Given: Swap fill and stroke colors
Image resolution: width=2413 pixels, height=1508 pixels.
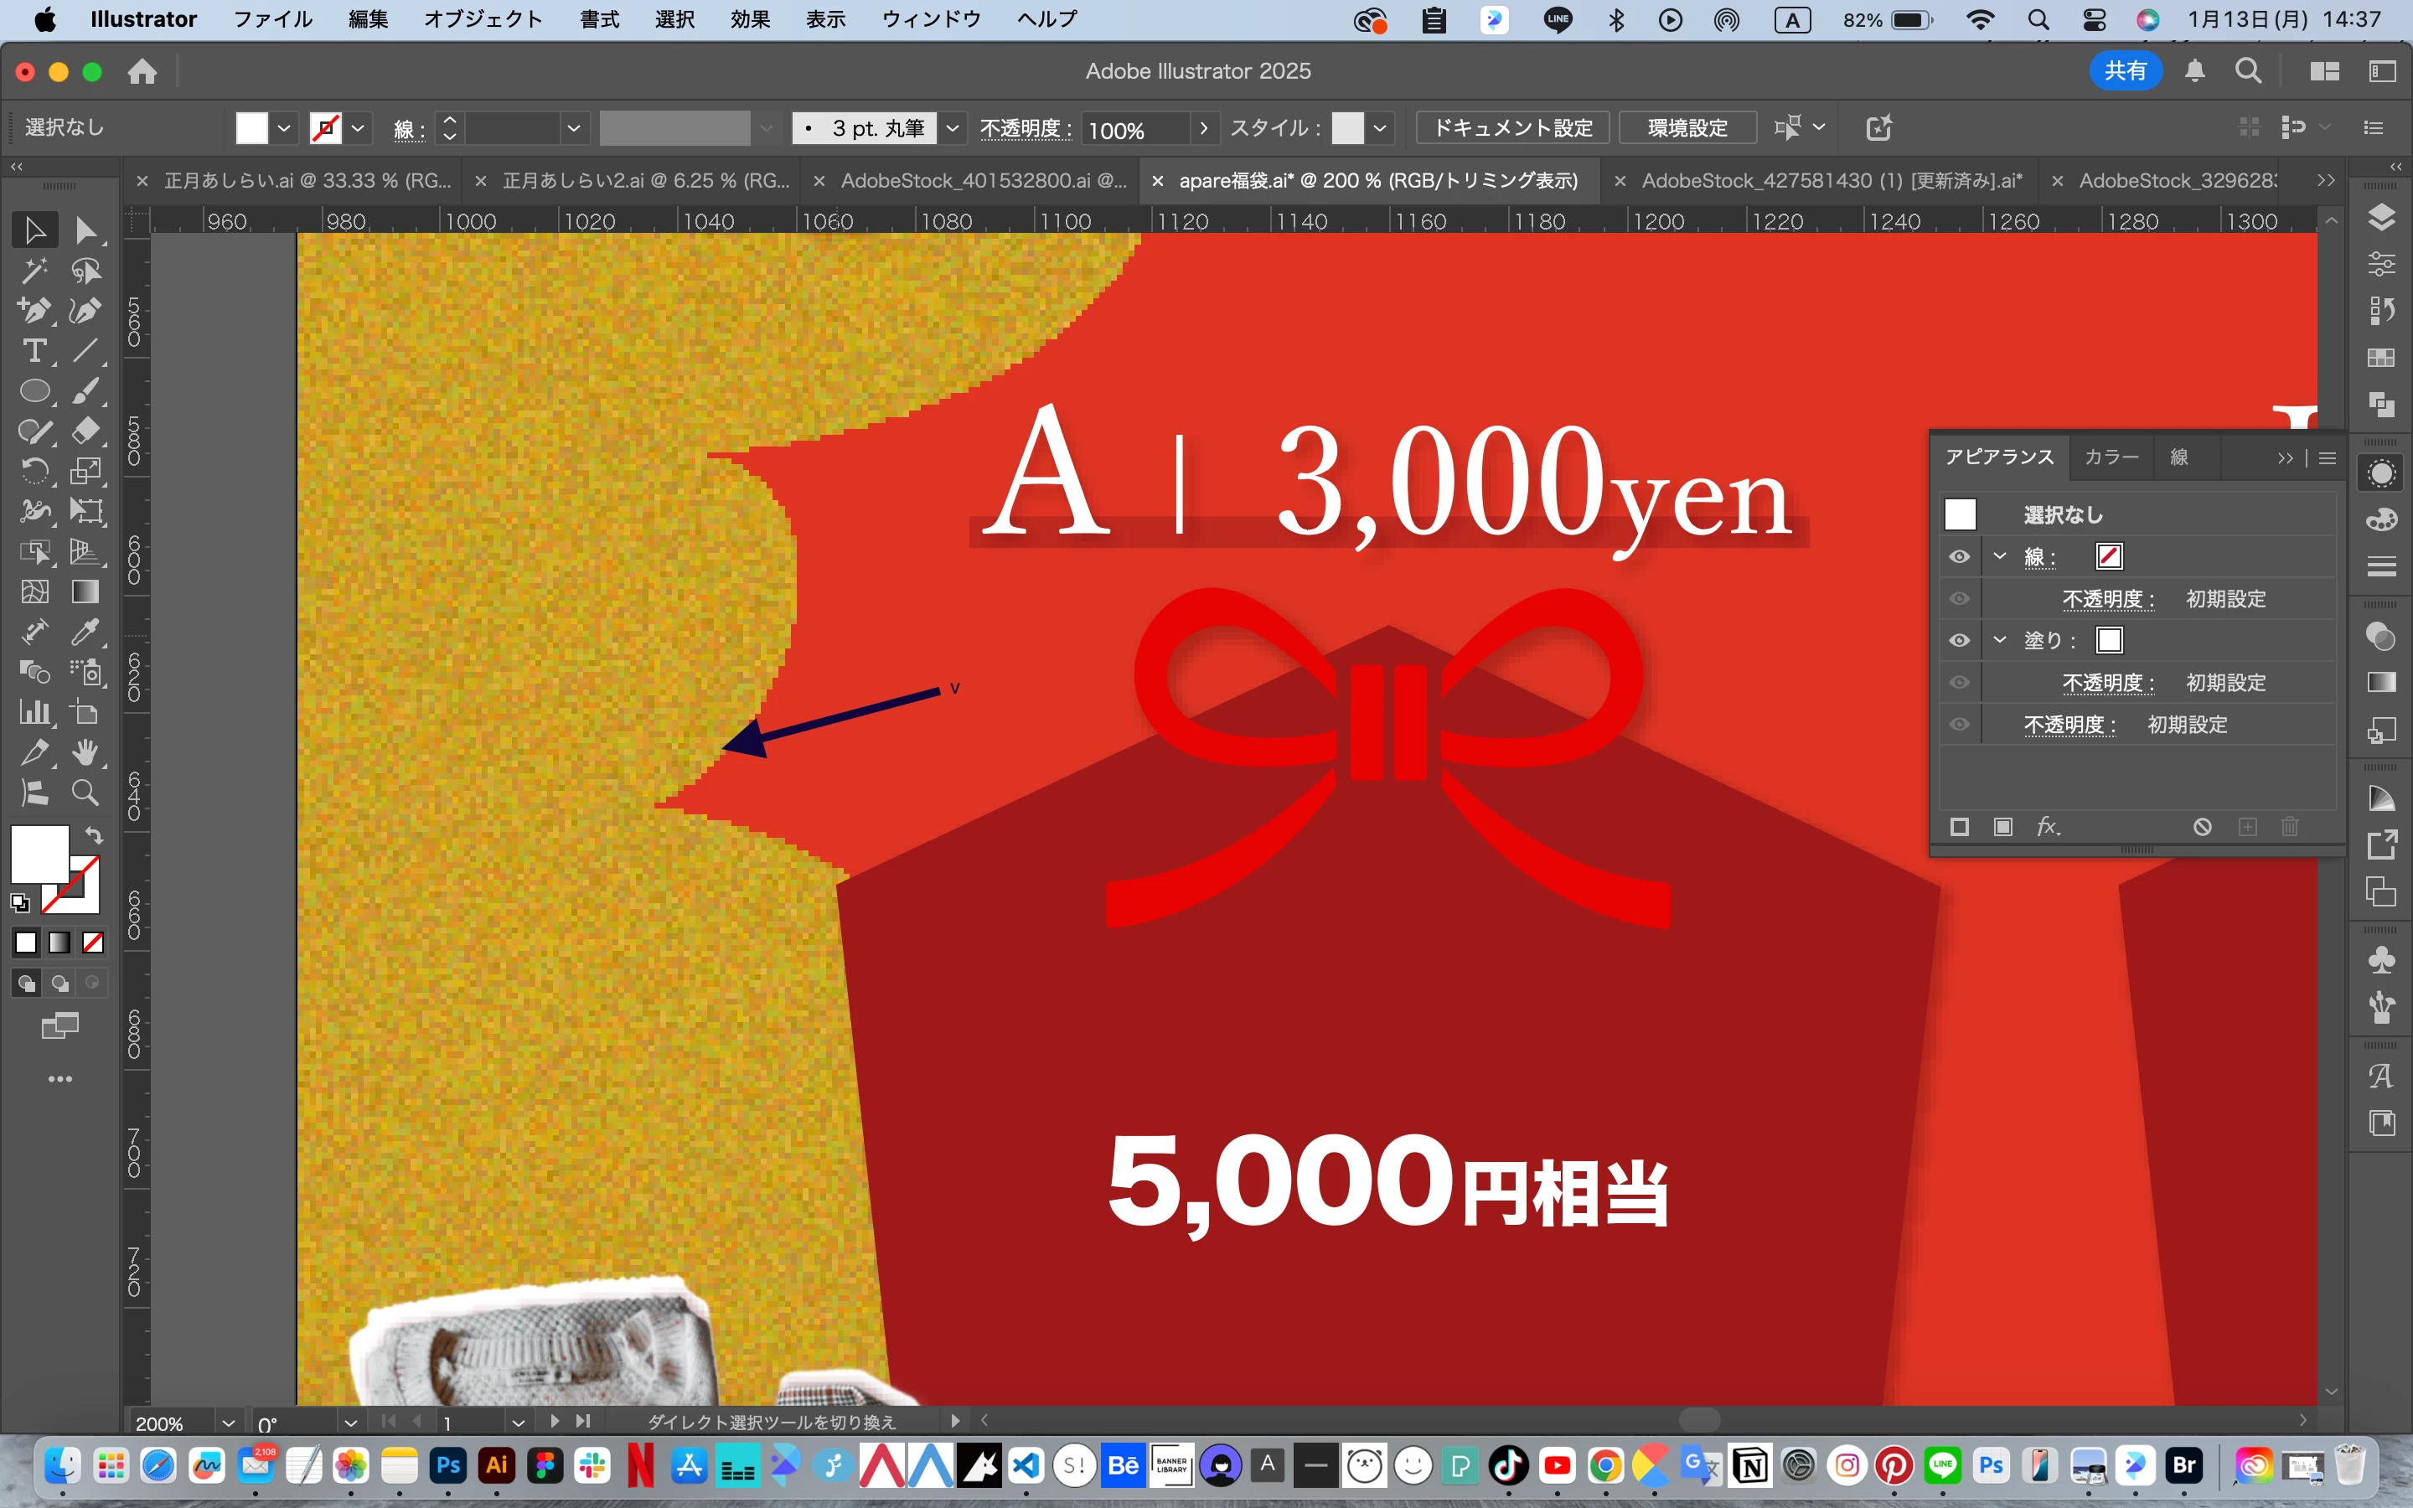Looking at the screenshot, I should [x=94, y=836].
